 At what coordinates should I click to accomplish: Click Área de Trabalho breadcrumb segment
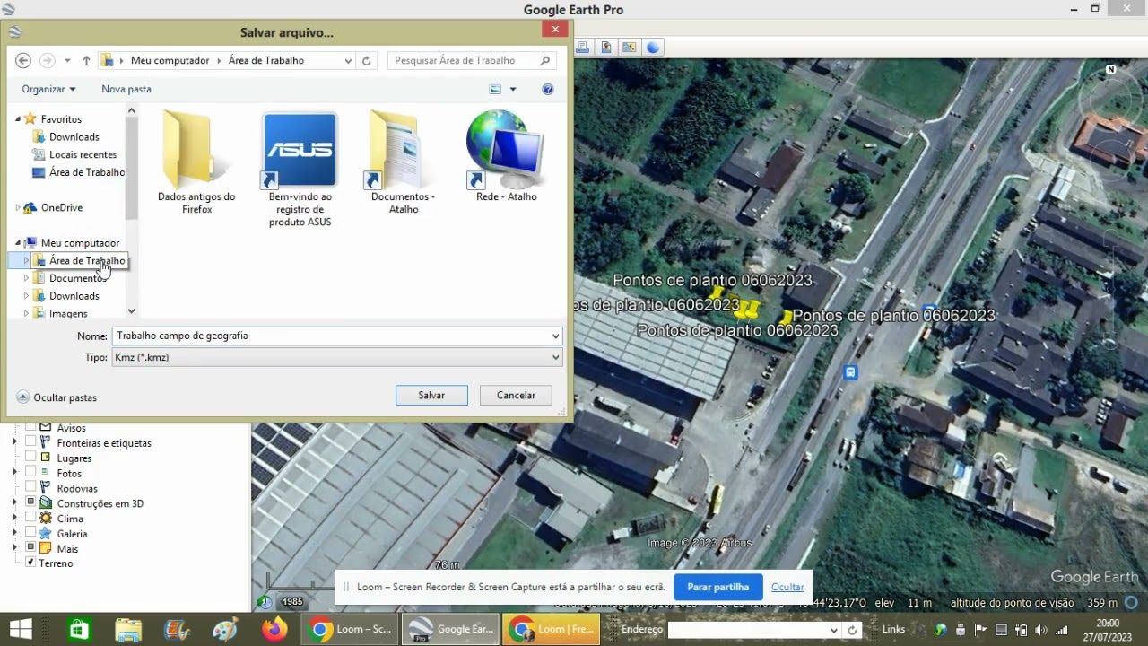[x=266, y=60]
